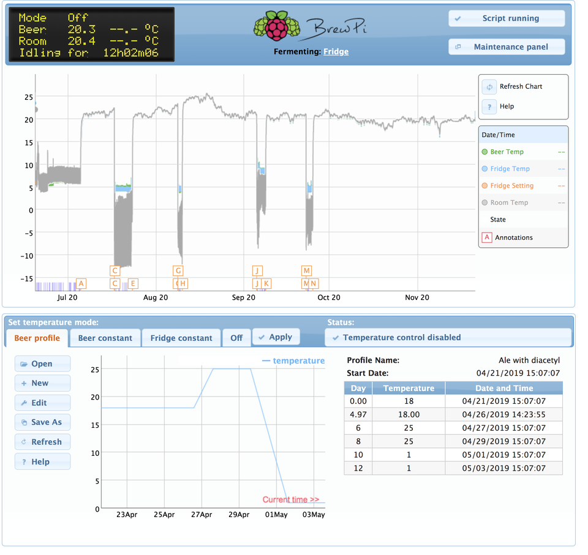Viewport: 588px width, 555px height.
Task: Toggle the Fridge Setting series
Action: tap(524, 186)
